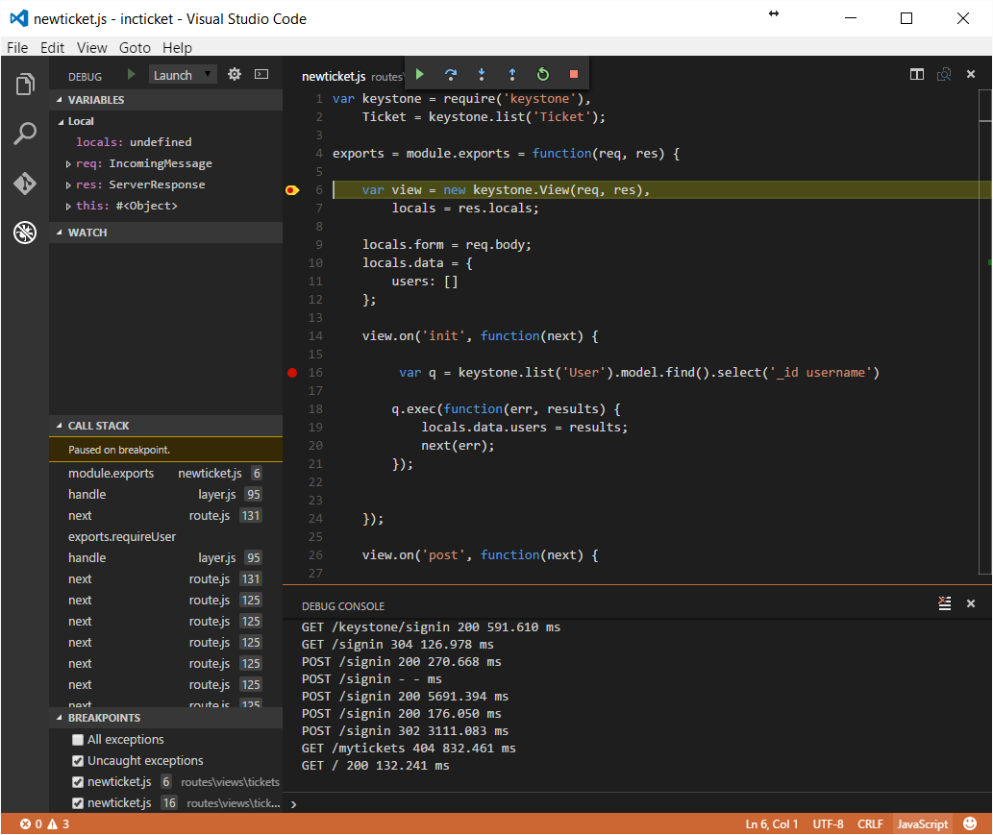Expand the req: IncomingMessage variable
The width and height of the screenshot is (993, 835).
(x=66, y=162)
